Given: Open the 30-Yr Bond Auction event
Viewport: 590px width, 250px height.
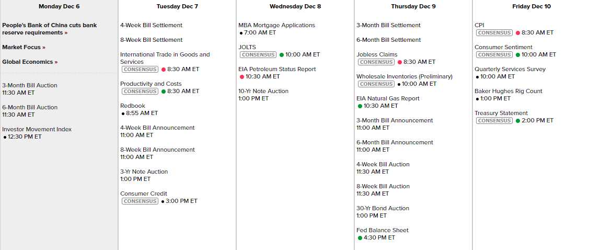Looking at the screenshot, I should (383, 208).
